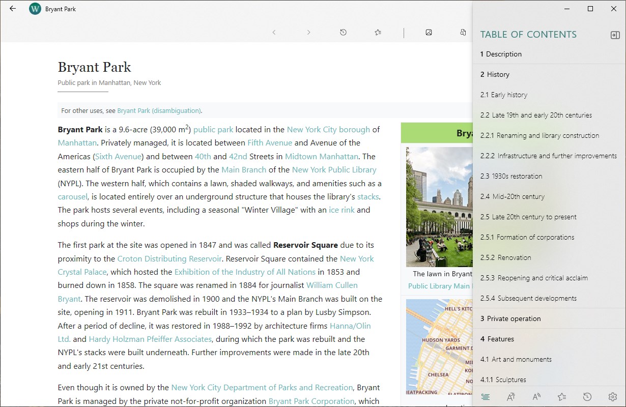Jump to section 2 History
Image resolution: width=626 pixels, height=407 pixels.
[549, 74]
